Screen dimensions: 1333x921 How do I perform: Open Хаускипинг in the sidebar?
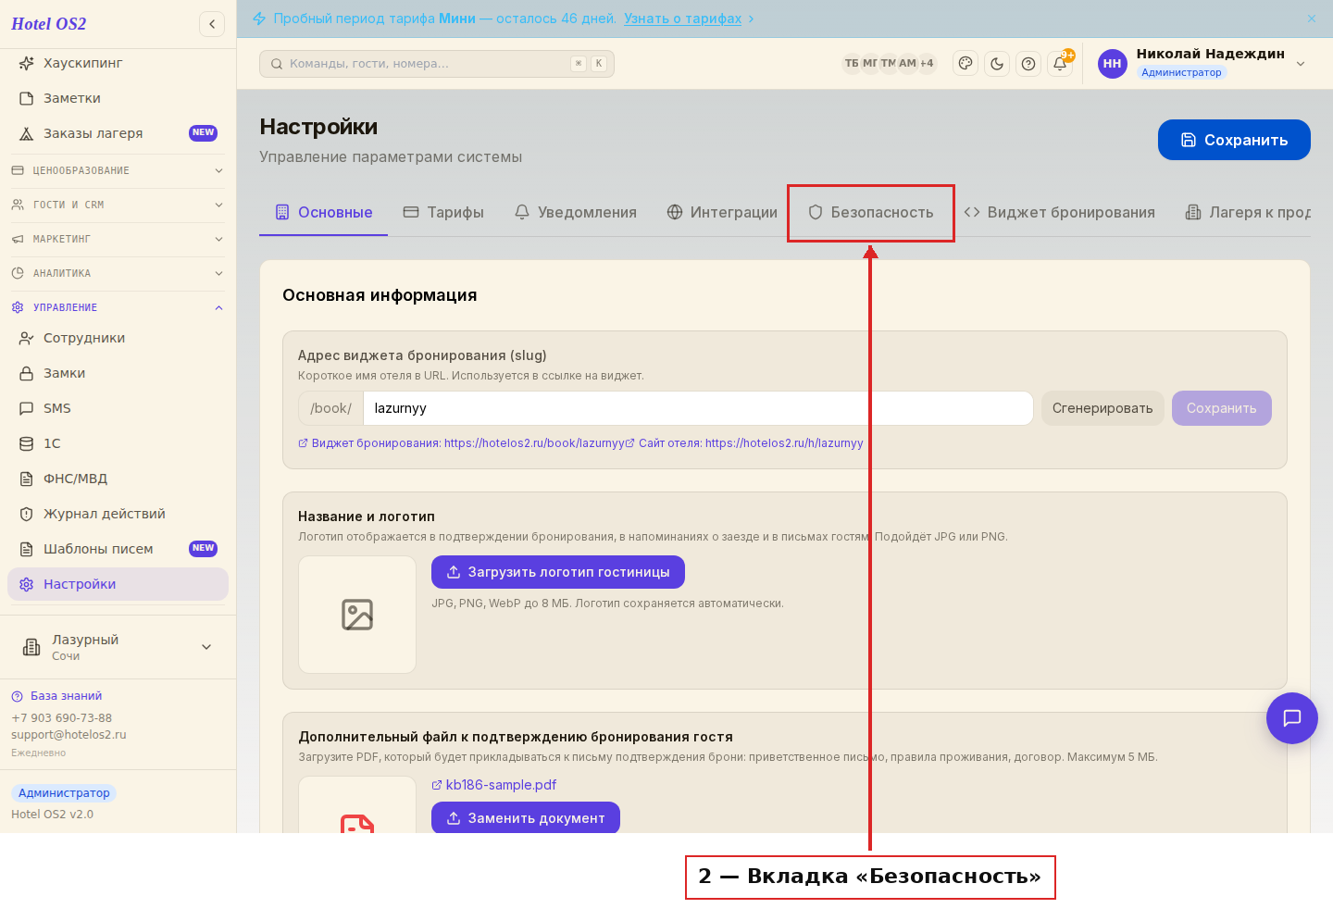click(118, 63)
